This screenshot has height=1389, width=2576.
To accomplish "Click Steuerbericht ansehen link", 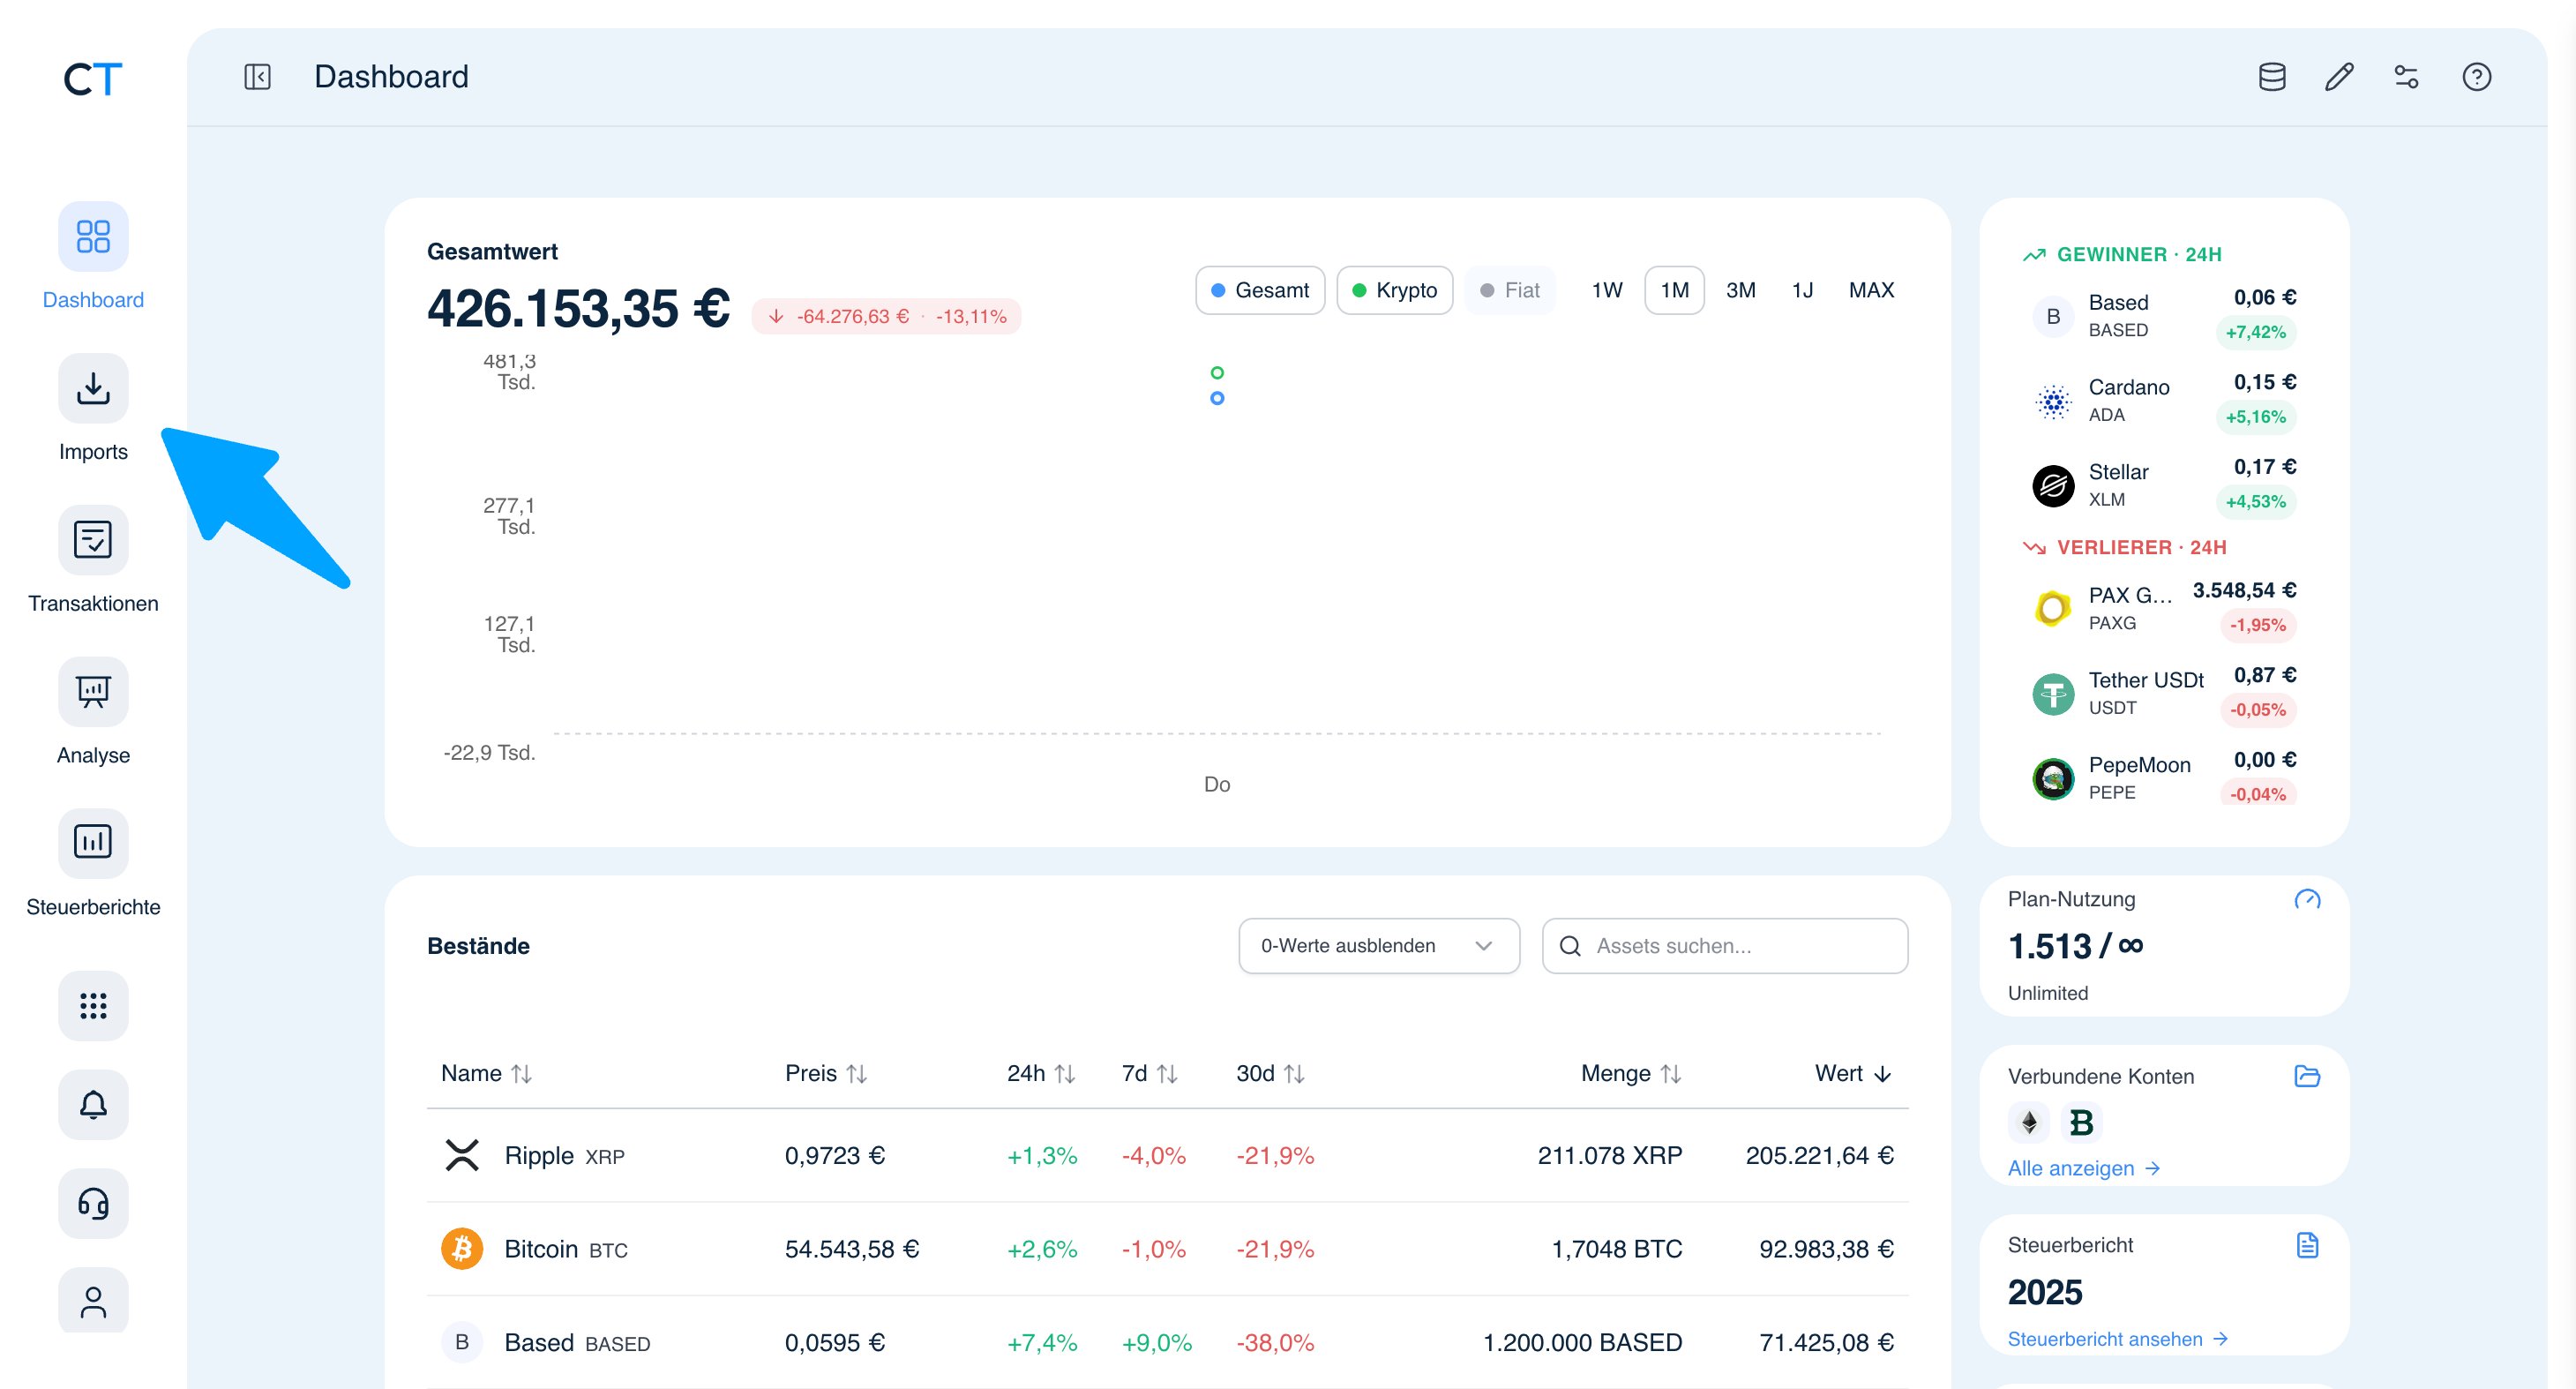I will click(x=2117, y=1338).
